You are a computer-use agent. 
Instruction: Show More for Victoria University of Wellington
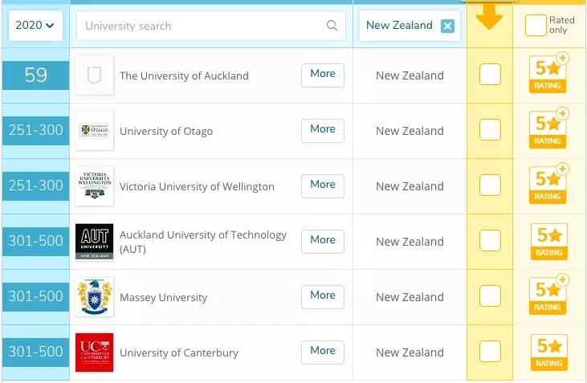[322, 185]
